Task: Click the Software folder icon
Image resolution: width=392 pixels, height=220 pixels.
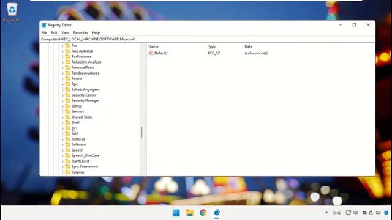Action: click(x=67, y=144)
